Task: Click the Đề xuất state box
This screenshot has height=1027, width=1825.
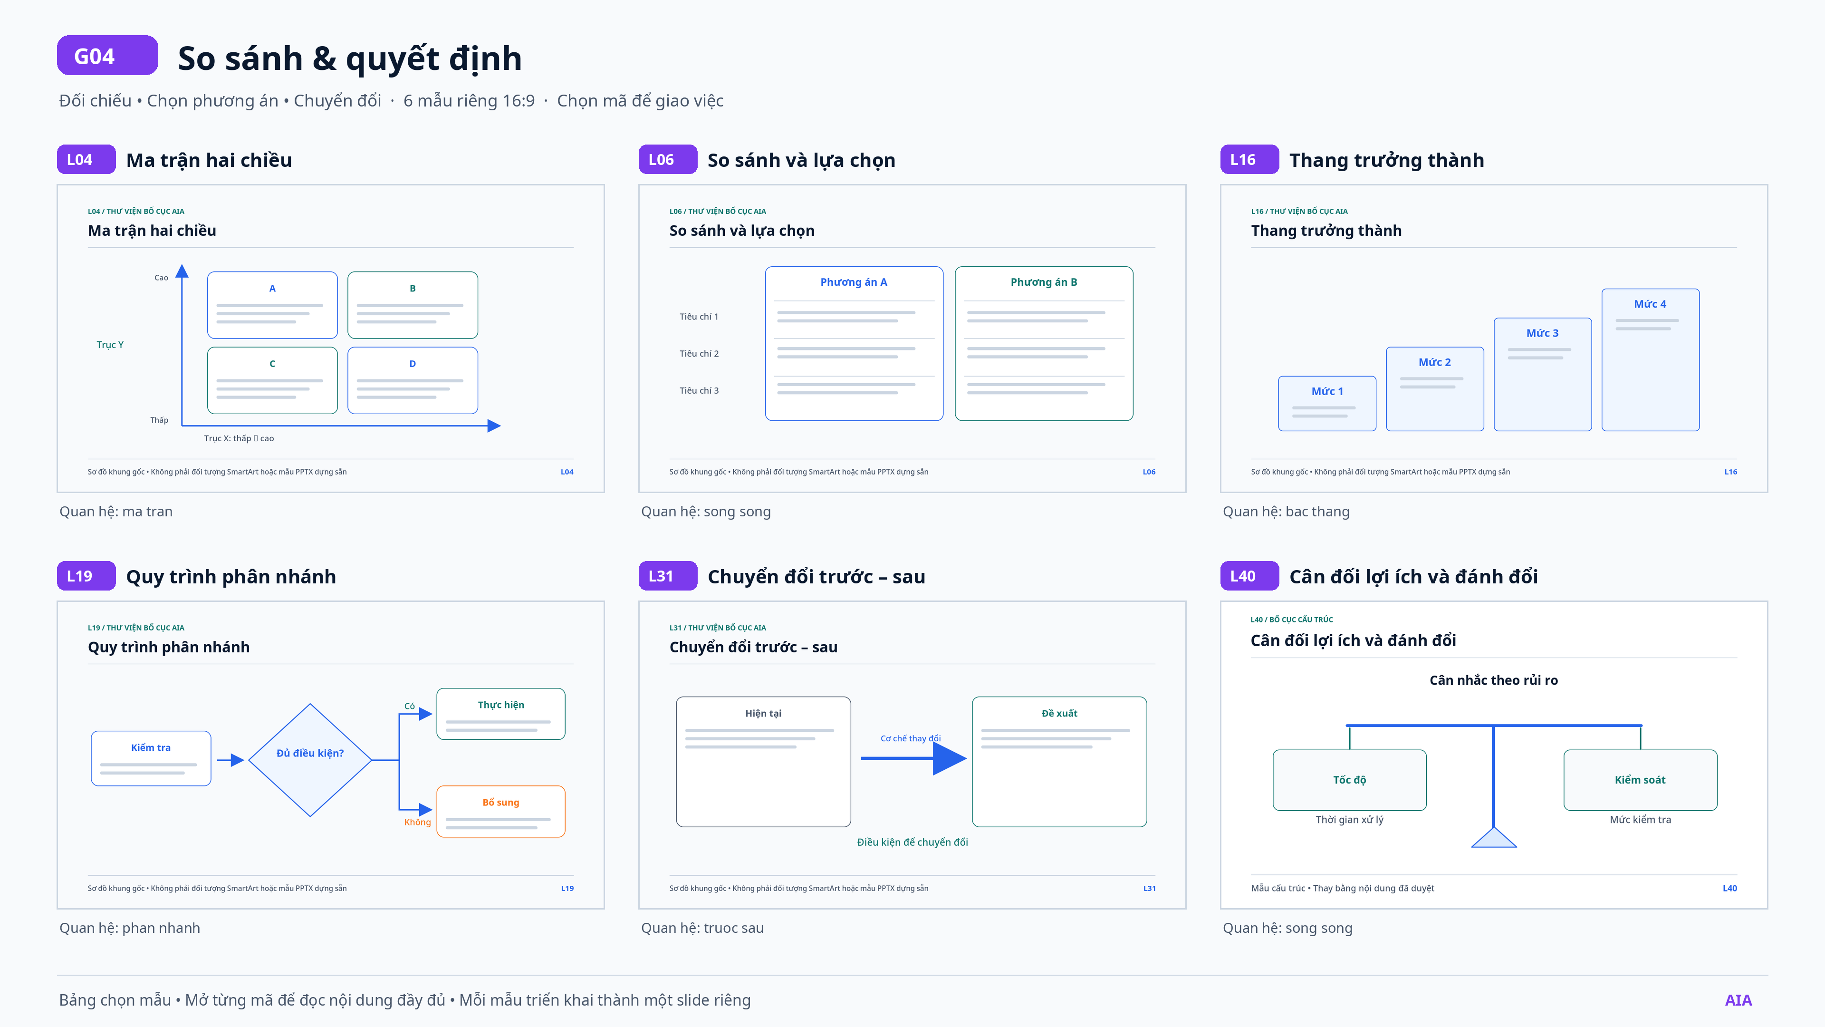Action: coord(1059,762)
